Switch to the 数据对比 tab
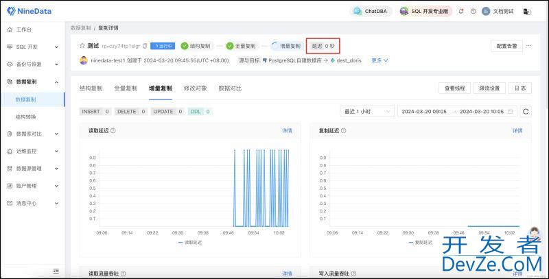The image size is (549, 279). (x=230, y=88)
